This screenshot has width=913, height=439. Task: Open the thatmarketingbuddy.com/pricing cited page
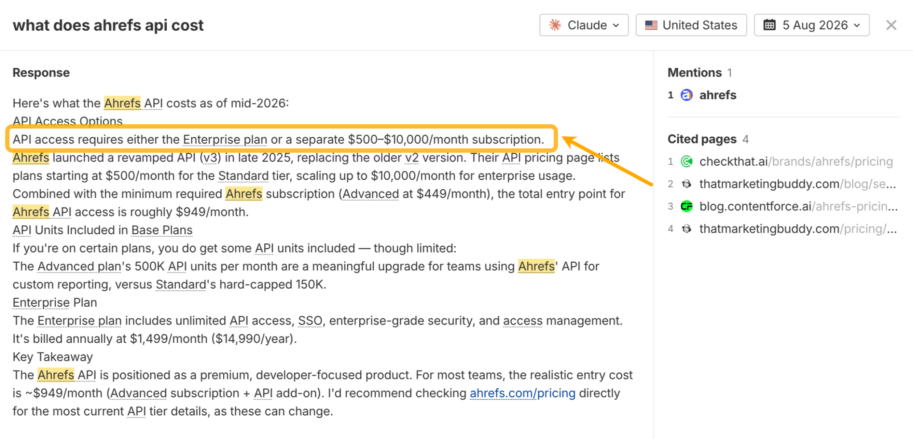pos(798,229)
